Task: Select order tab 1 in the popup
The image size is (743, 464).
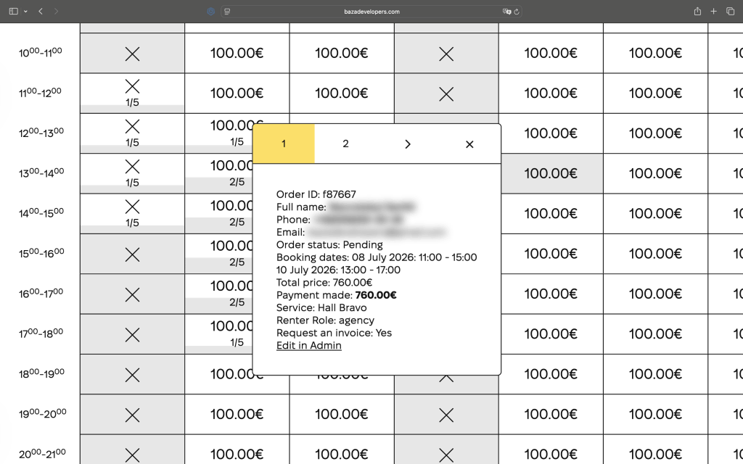Action: tap(284, 144)
